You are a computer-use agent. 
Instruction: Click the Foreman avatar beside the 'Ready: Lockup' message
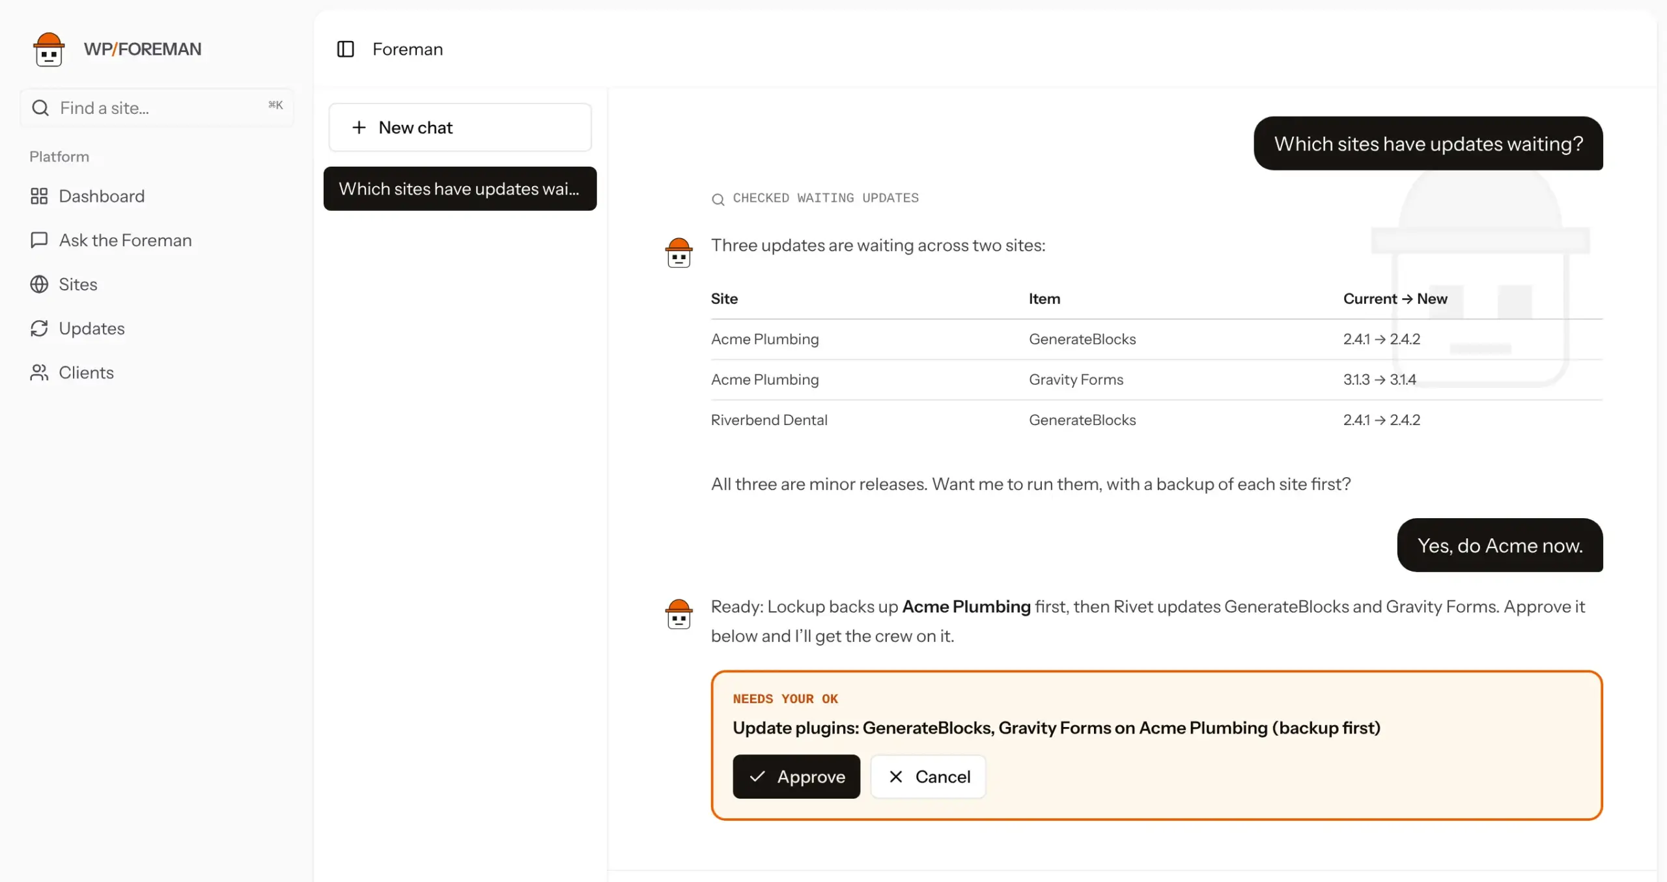tap(679, 614)
